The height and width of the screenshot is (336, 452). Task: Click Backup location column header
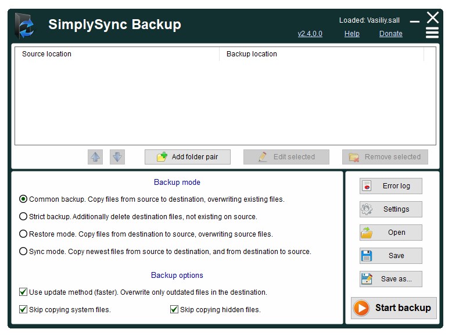click(x=321, y=54)
